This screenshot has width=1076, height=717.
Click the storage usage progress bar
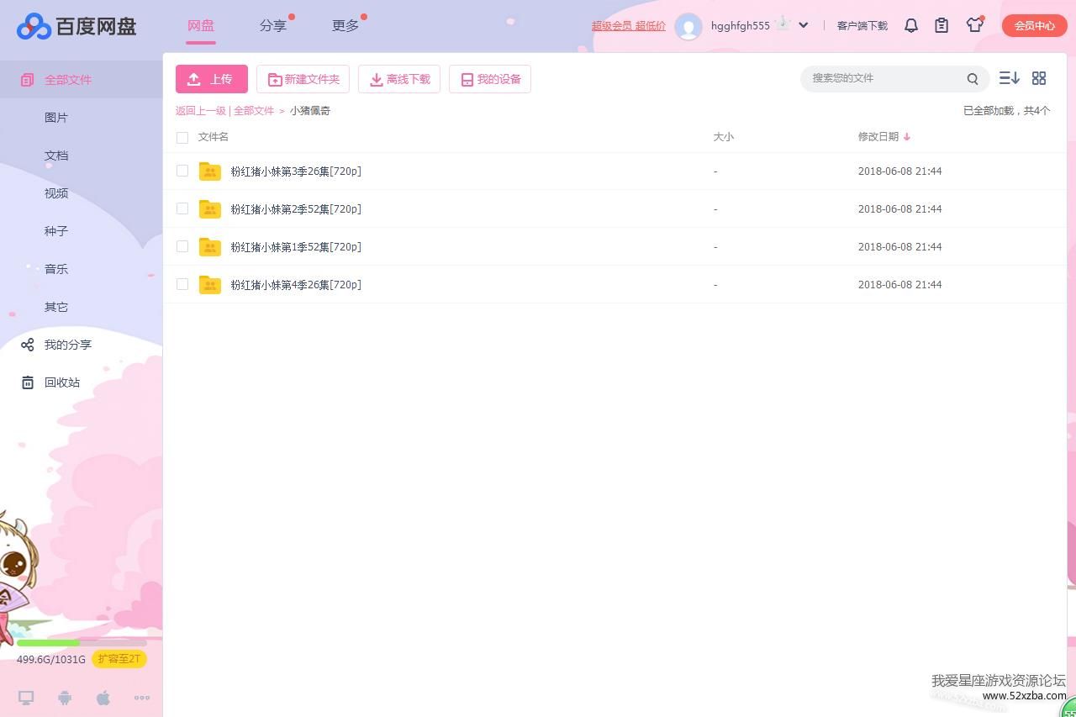click(x=82, y=643)
